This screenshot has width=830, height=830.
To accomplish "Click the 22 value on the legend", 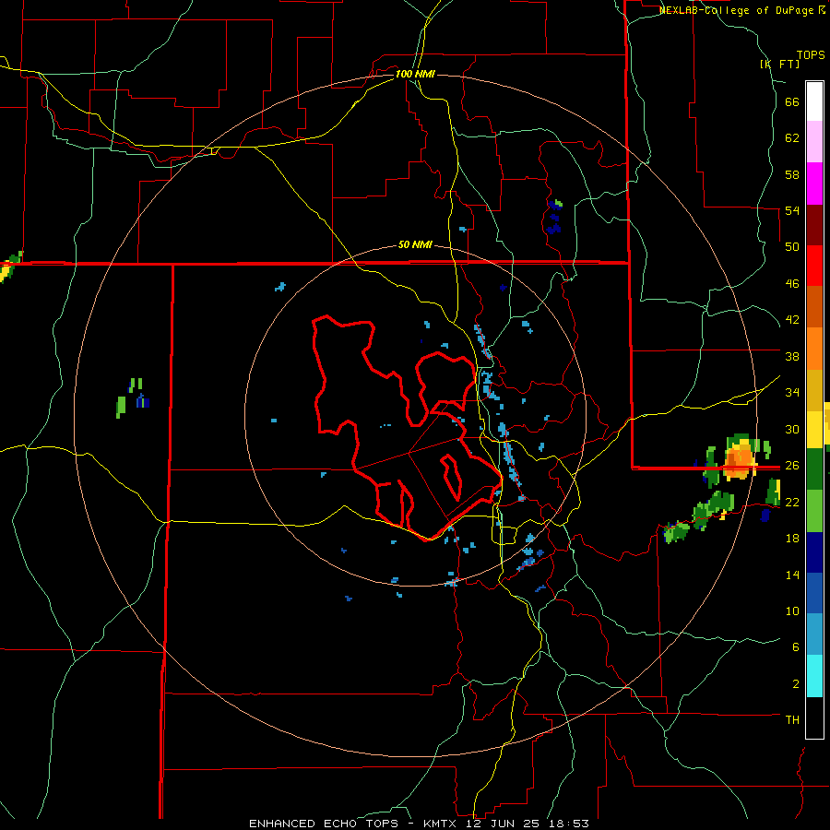I will click(792, 502).
